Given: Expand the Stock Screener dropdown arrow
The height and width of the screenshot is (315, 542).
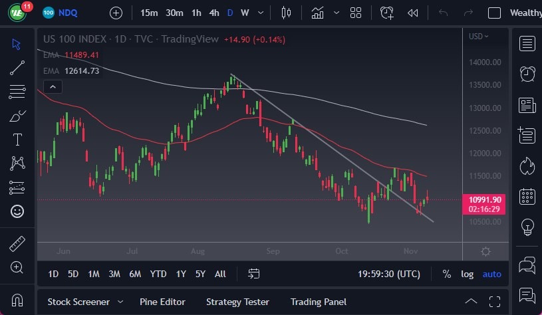Looking at the screenshot, I should (x=120, y=302).
